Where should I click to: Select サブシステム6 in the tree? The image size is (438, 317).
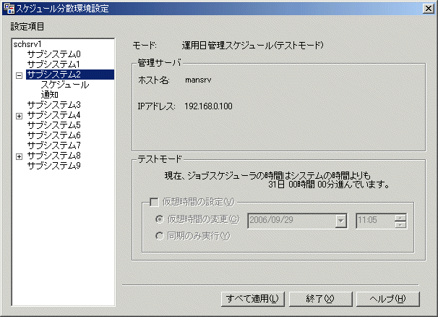click(x=54, y=135)
